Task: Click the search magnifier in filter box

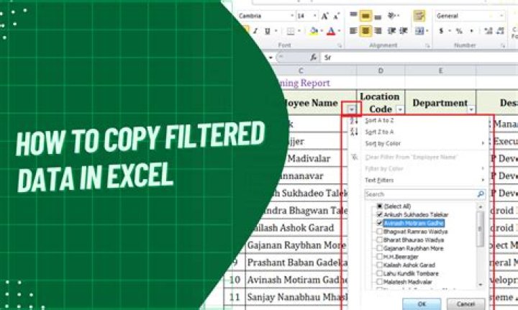Action: pos(481,194)
